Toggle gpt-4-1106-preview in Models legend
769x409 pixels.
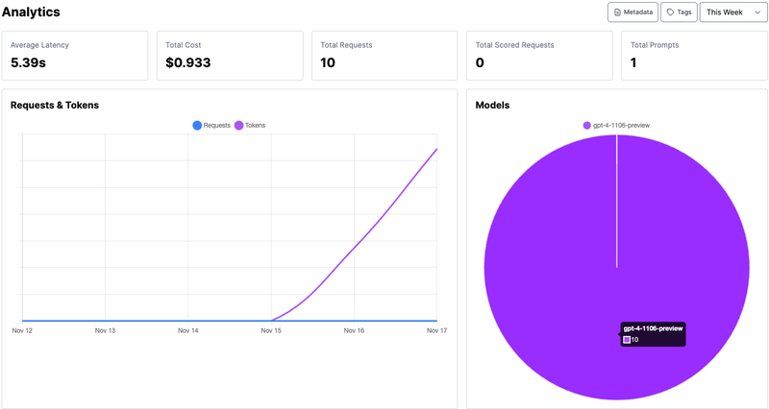point(616,126)
